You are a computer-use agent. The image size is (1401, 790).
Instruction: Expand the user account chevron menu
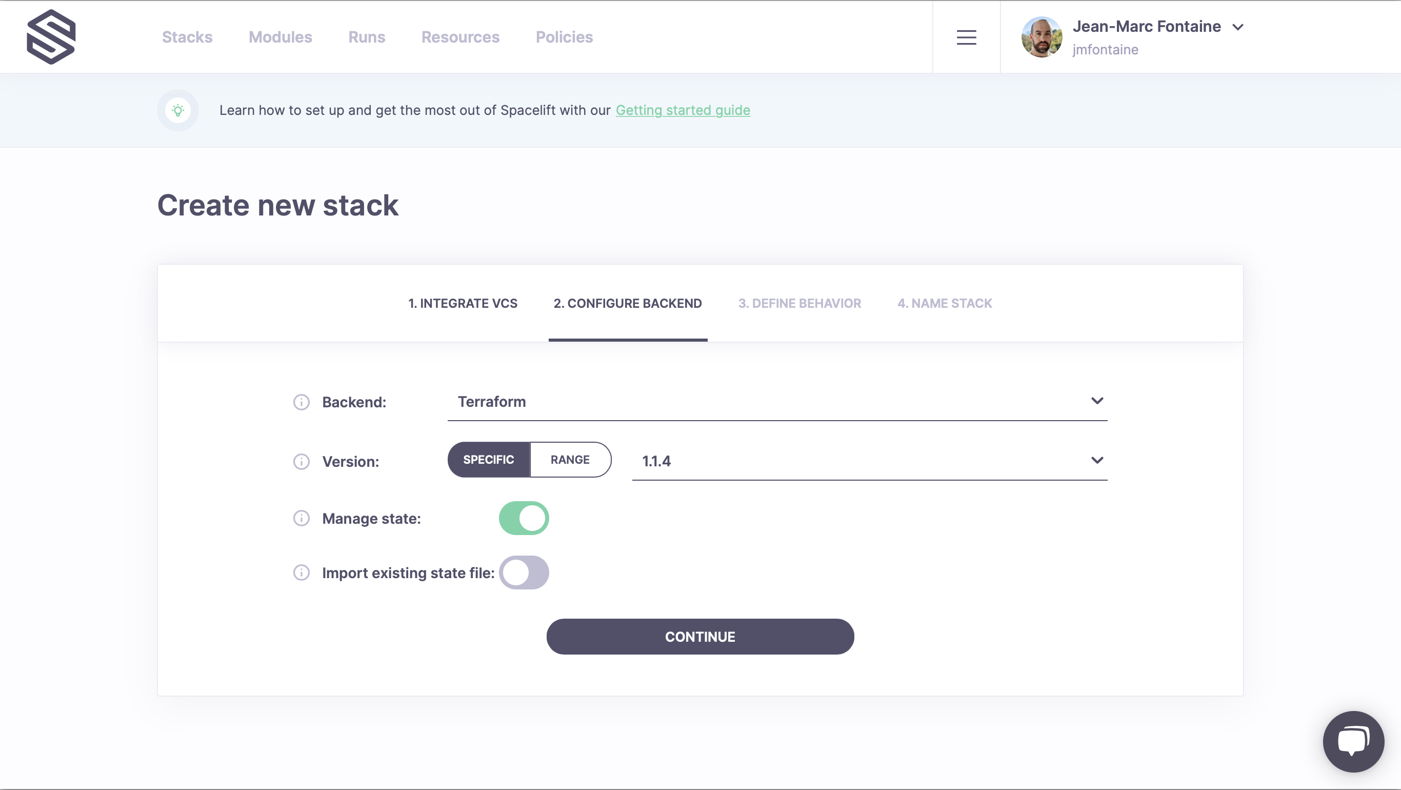click(1238, 27)
